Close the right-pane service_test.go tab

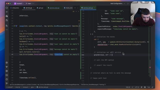[94, 8]
